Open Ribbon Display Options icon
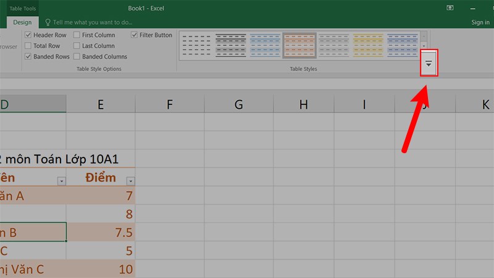The height and width of the screenshot is (278, 494). 450,8
